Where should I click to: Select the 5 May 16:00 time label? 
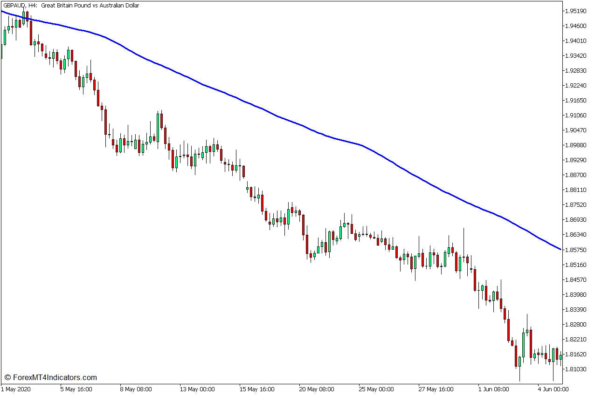[x=76, y=389]
